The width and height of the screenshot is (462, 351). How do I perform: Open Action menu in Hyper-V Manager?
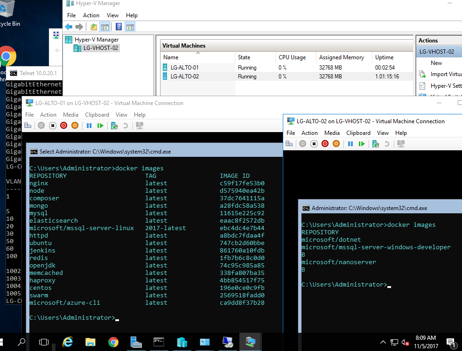pyautogui.click(x=91, y=15)
